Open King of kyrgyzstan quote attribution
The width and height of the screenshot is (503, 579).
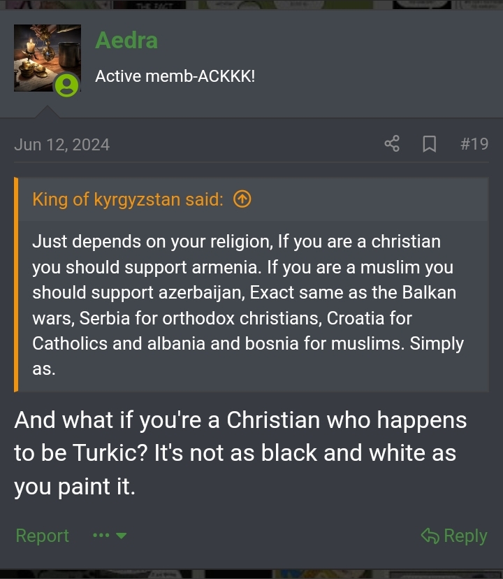(128, 199)
